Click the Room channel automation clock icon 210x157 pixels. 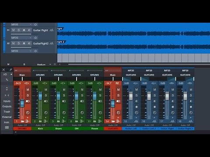(100, 113)
